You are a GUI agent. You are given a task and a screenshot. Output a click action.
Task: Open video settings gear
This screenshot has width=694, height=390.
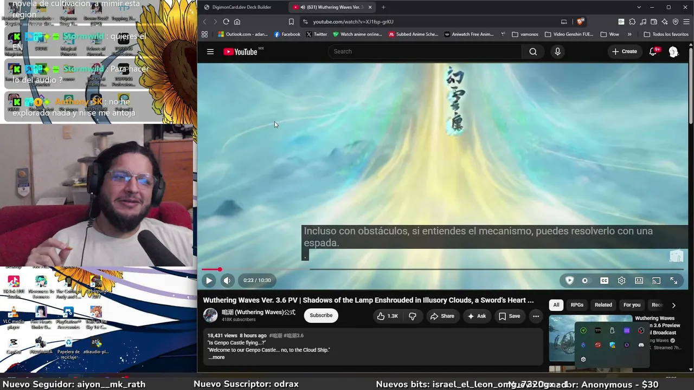[x=621, y=281]
